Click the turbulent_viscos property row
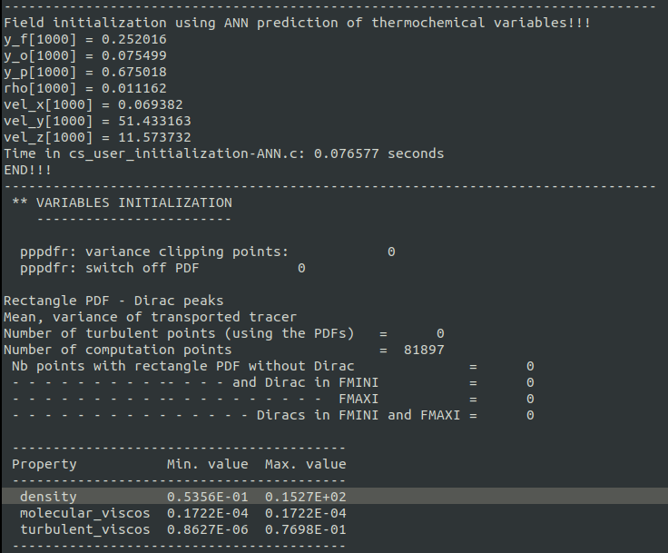 click(182, 529)
